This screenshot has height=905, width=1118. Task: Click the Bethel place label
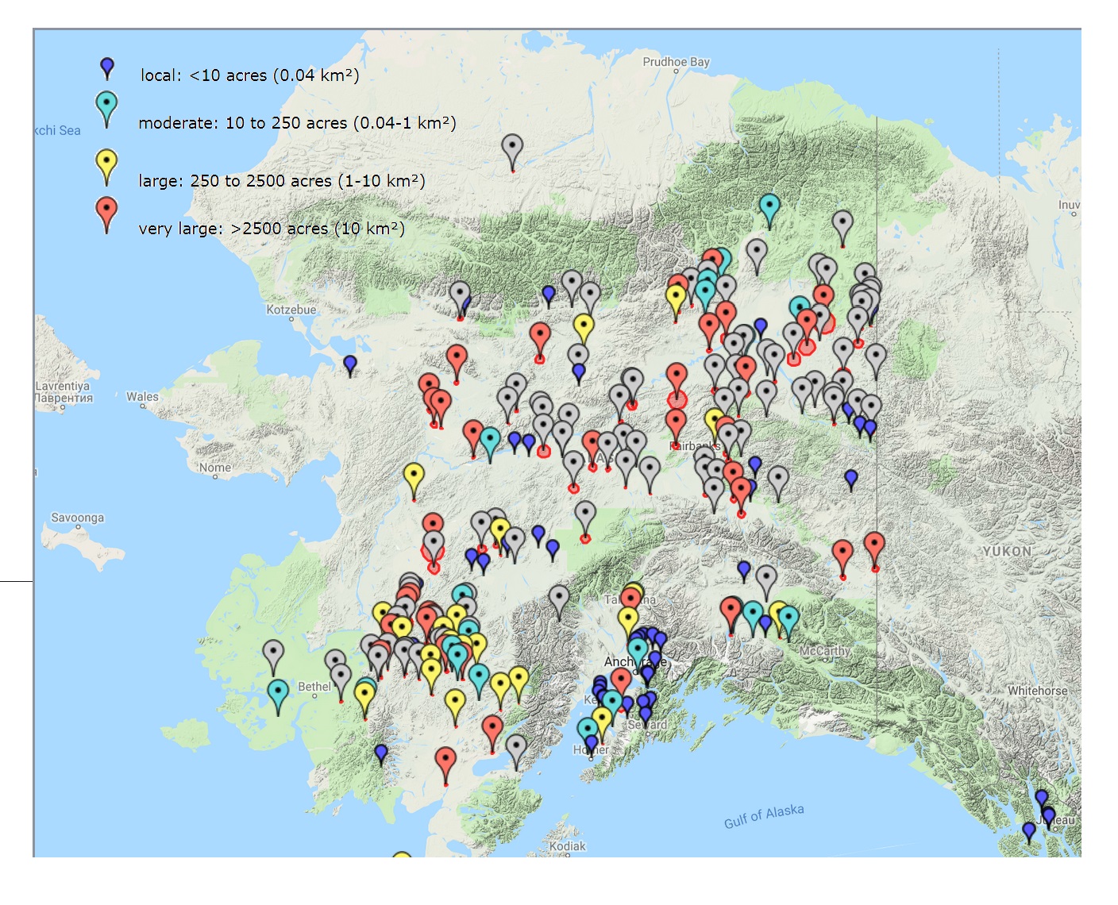(x=314, y=687)
